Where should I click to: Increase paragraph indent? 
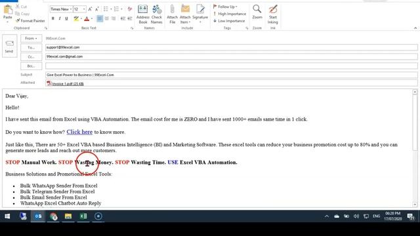tap(130, 18)
